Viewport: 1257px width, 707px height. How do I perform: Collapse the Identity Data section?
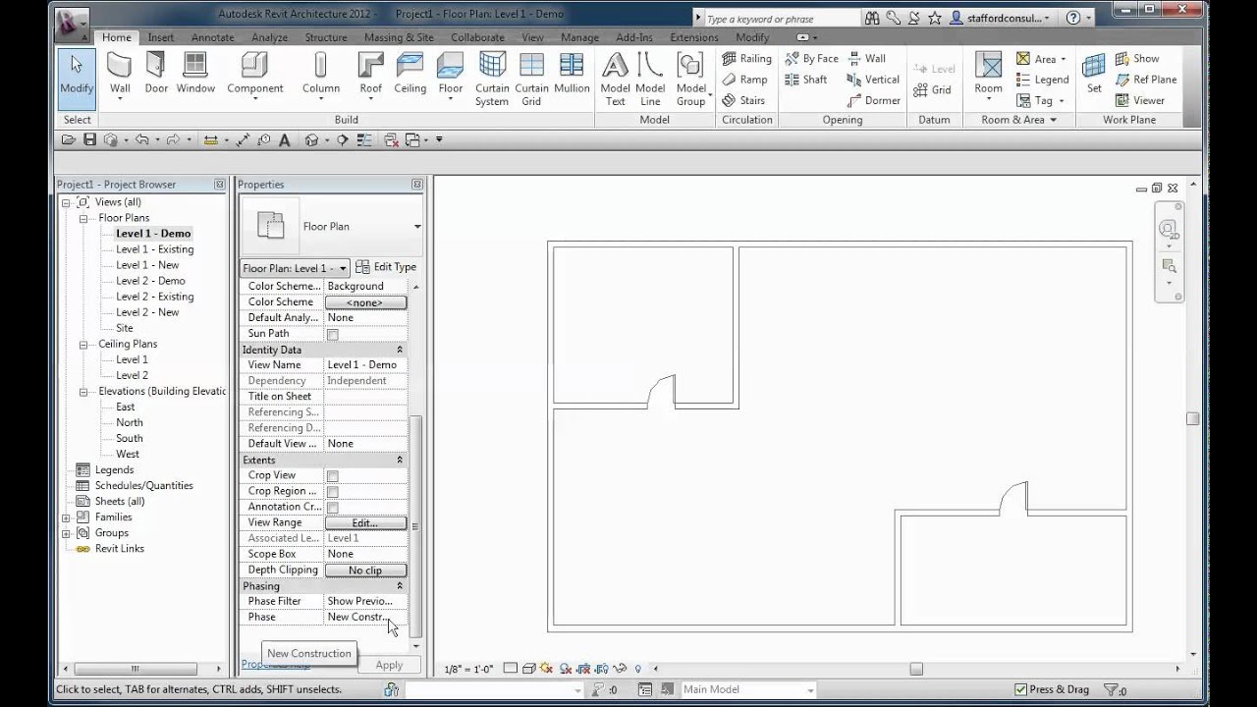point(400,350)
